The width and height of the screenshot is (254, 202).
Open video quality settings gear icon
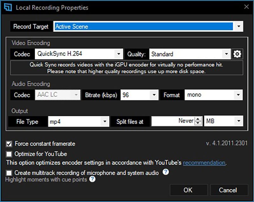click(237, 54)
